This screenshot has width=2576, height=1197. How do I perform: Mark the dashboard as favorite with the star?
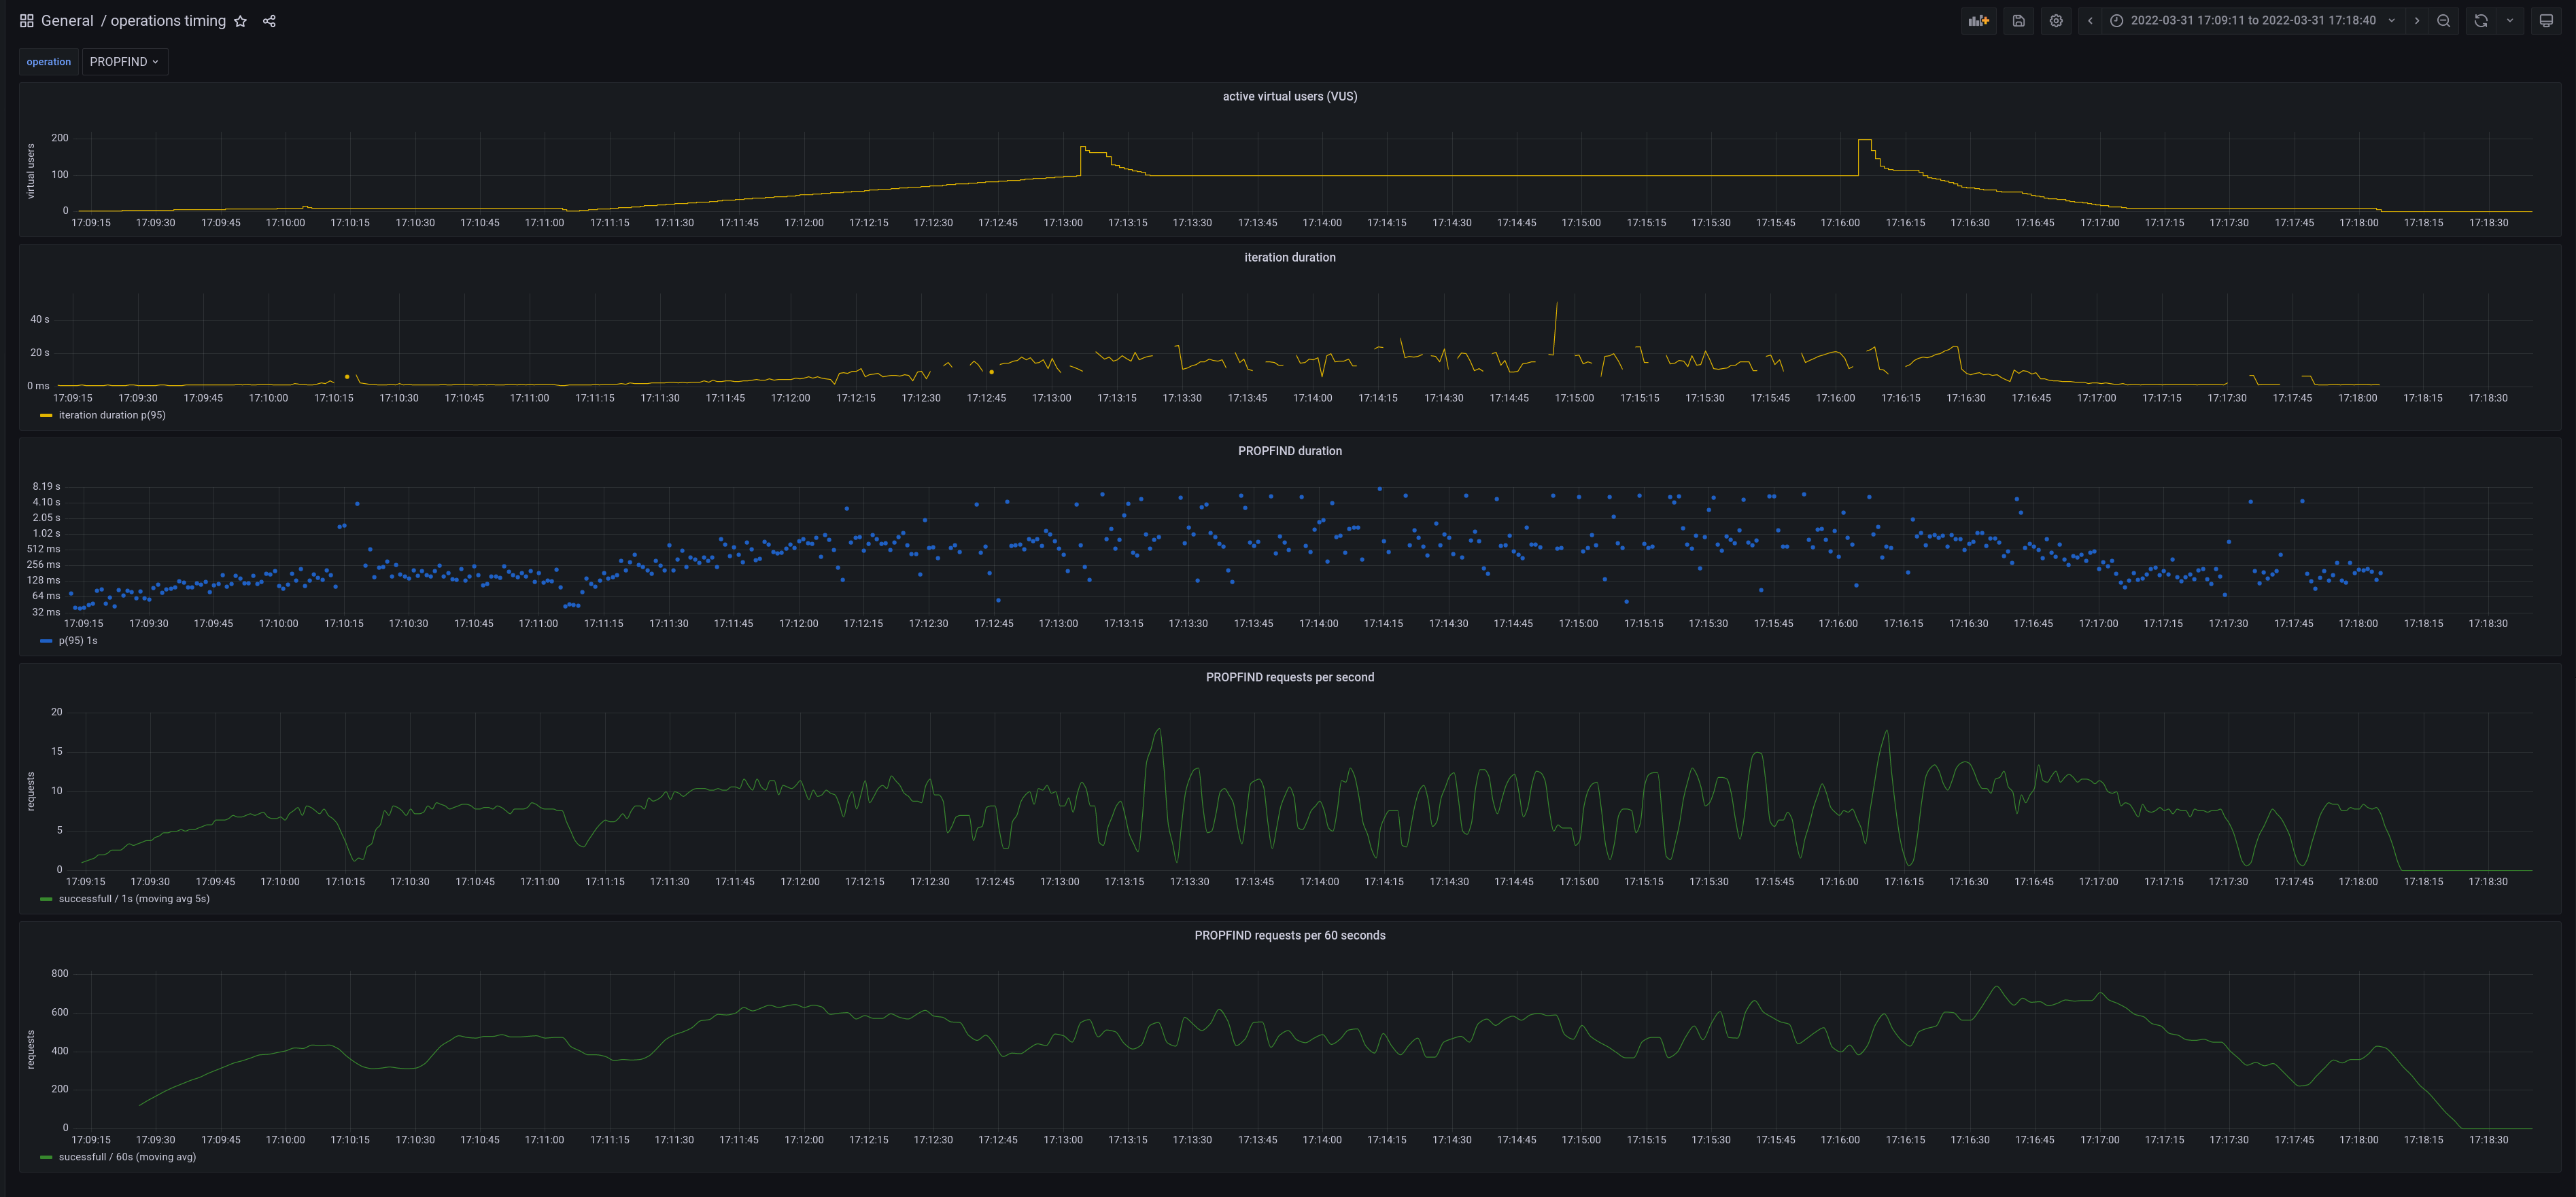240,21
